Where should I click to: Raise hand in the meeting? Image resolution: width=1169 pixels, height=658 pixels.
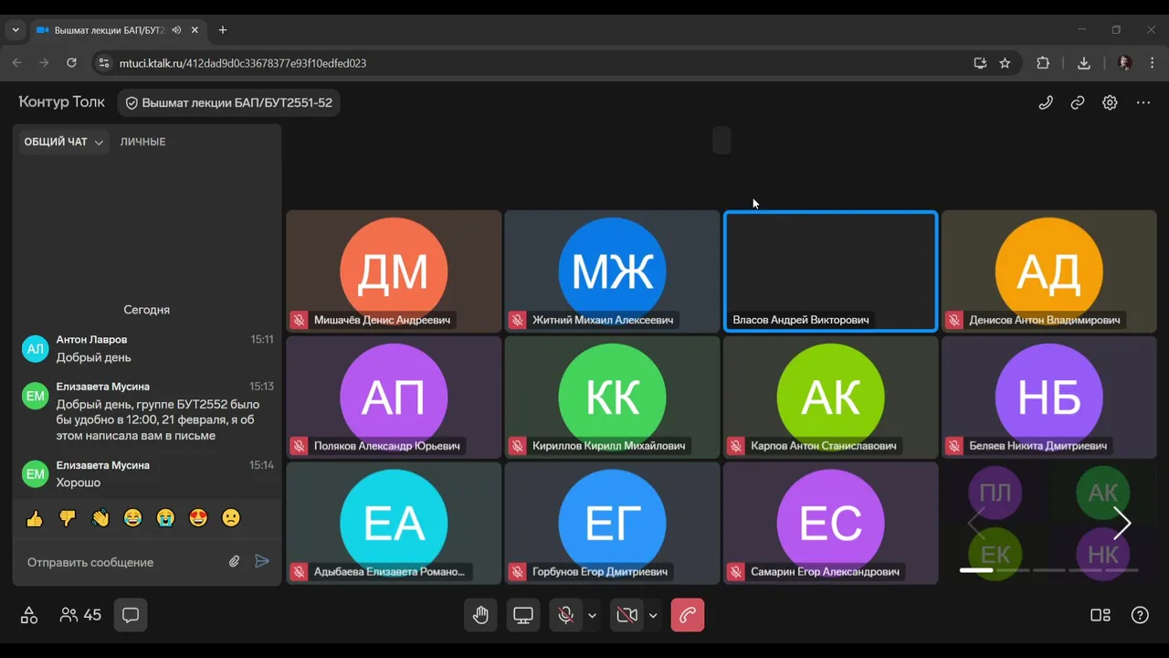480,615
